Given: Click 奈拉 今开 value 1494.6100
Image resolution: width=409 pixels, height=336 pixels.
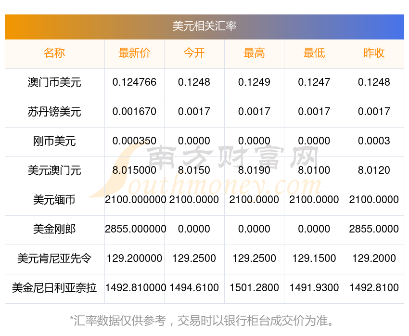Looking at the screenshot, I should pyautogui.click(x=194, y=288).
